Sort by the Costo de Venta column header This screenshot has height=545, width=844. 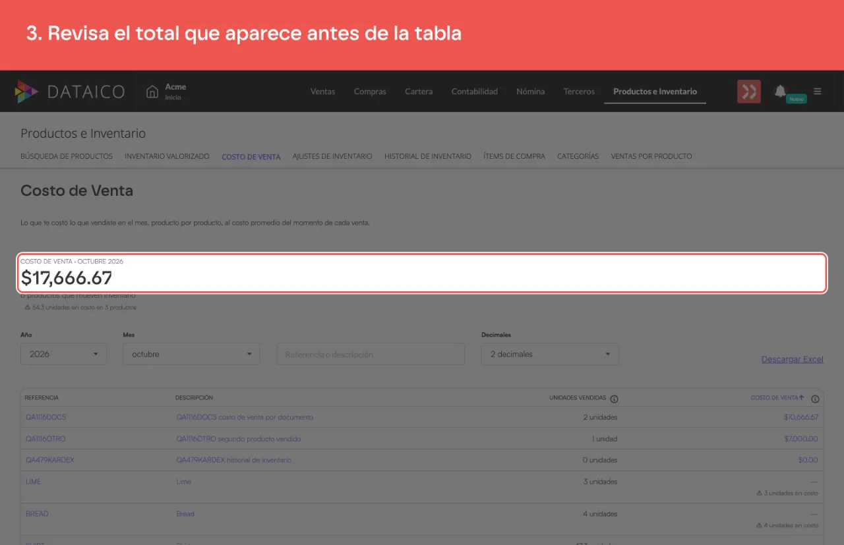[x=777, y=398]
